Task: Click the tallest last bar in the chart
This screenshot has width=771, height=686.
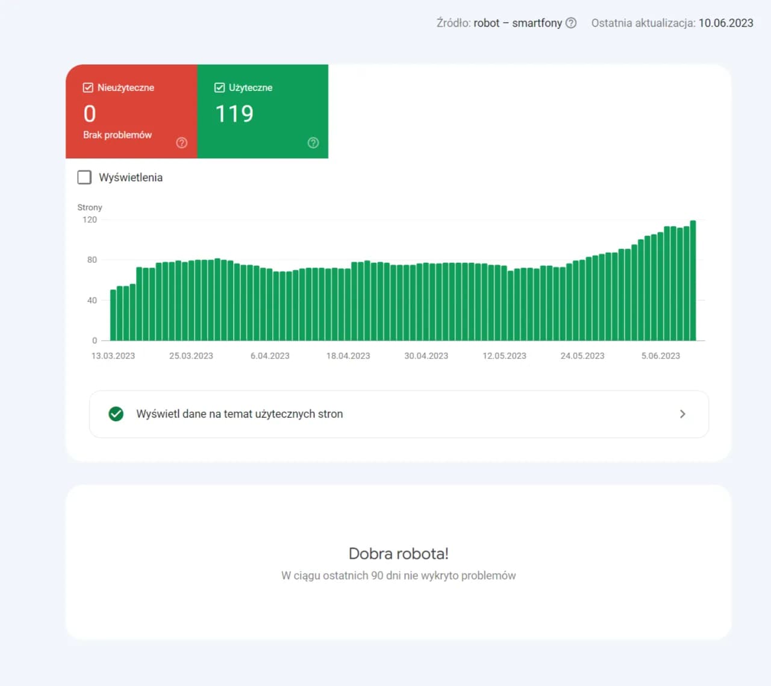Action: pyautogui.click(x=693, y=280)
